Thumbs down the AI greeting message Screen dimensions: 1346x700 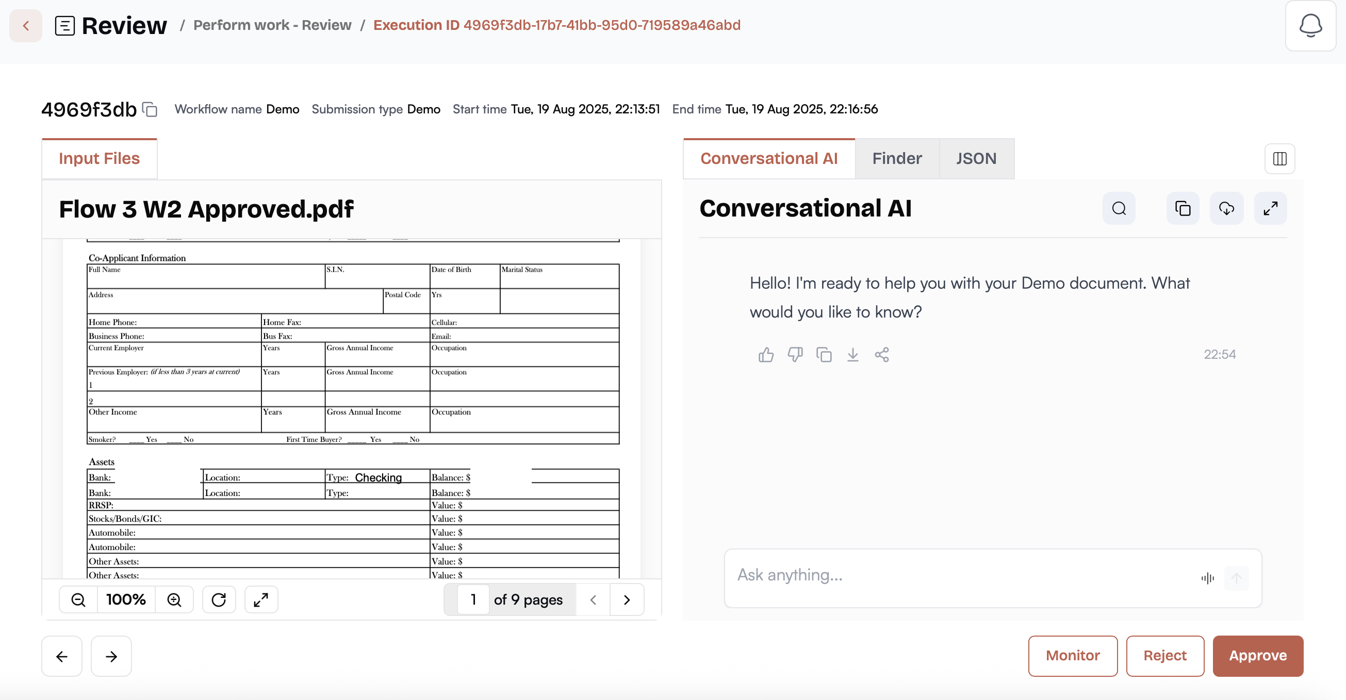(795, 355)
